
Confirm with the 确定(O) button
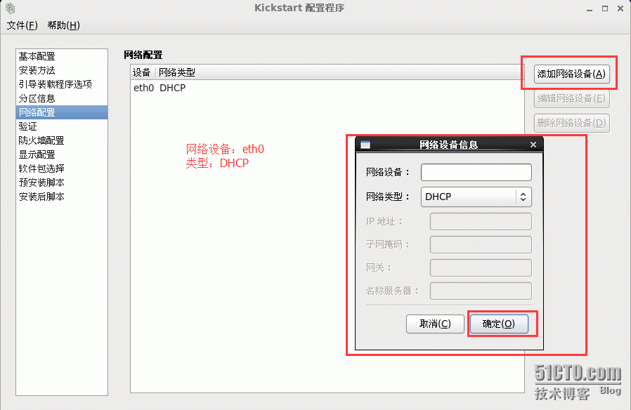click(499, 324)
